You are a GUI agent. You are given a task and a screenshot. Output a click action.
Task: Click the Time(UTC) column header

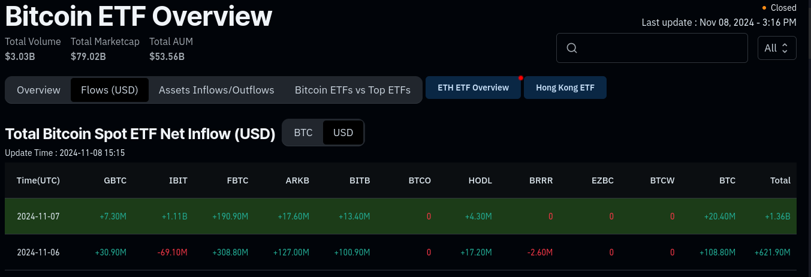[38, 180]
